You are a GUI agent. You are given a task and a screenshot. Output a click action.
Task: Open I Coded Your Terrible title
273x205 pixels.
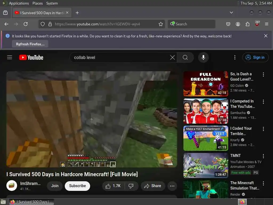(x=241, y=131)
